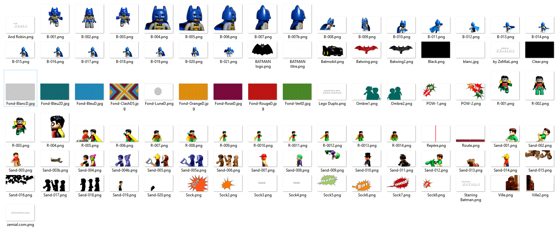
Task: Click the B-007b.png cowl thumbnail
Action: coord(297,19)
